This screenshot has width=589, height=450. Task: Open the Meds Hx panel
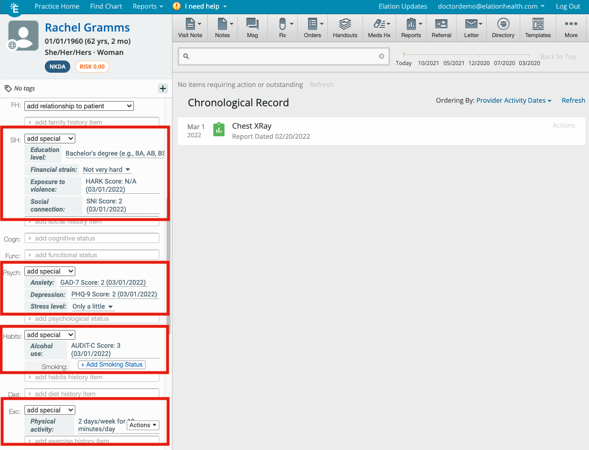coord(379,27)
